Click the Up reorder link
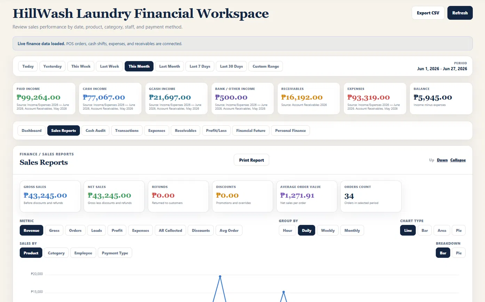Screen dimensions: 485x302 pyautogui.click(x=431, y=160)
